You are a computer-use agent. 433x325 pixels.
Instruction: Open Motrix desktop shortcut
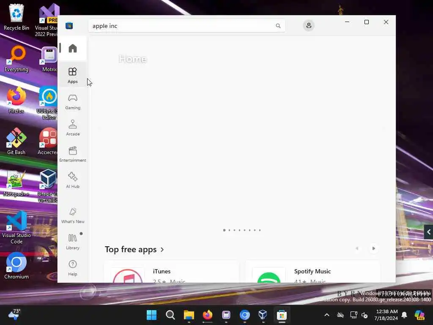(x=49, y=58)
